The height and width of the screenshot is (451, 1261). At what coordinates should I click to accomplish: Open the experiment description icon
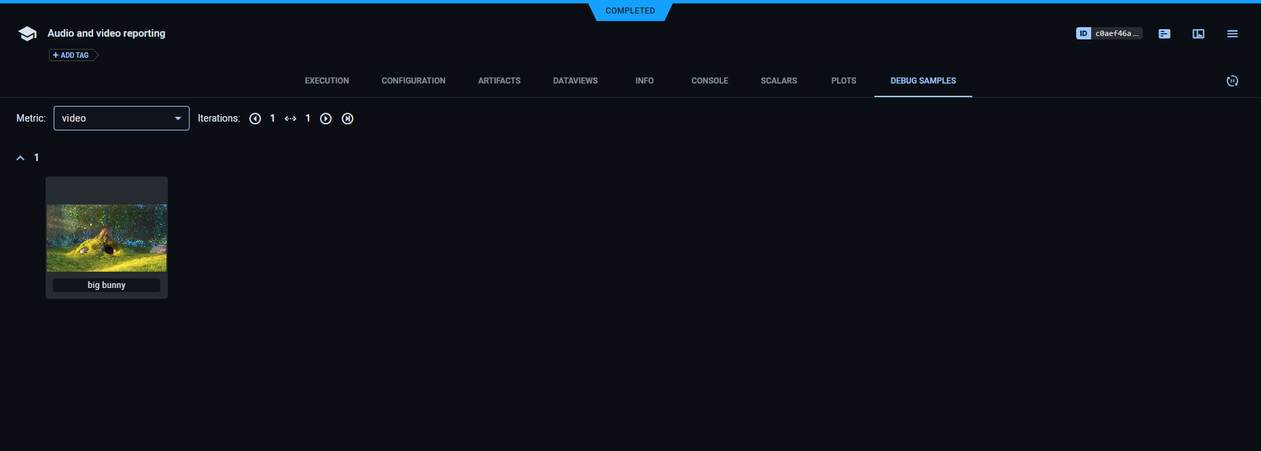[x=1164, y=34]
